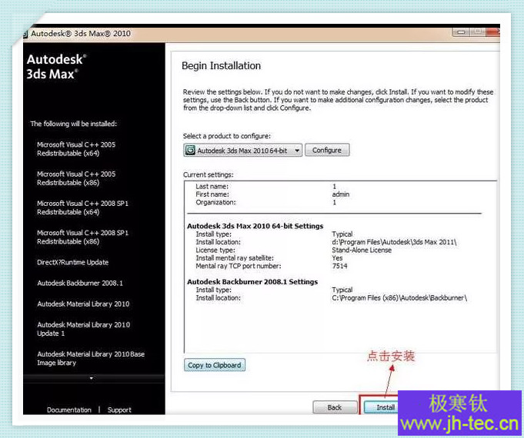Screen dimensions: 524x438
Task: Select 'Microsoft Visual C++ 2008 SP1 Redistributable (x64)' entry
Action: click(x=82, y=207)
